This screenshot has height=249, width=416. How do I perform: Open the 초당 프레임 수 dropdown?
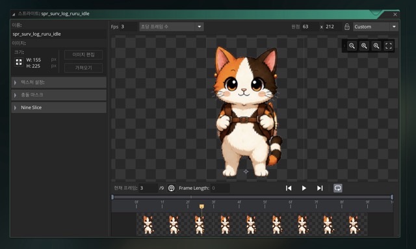(x=172, y=27)
